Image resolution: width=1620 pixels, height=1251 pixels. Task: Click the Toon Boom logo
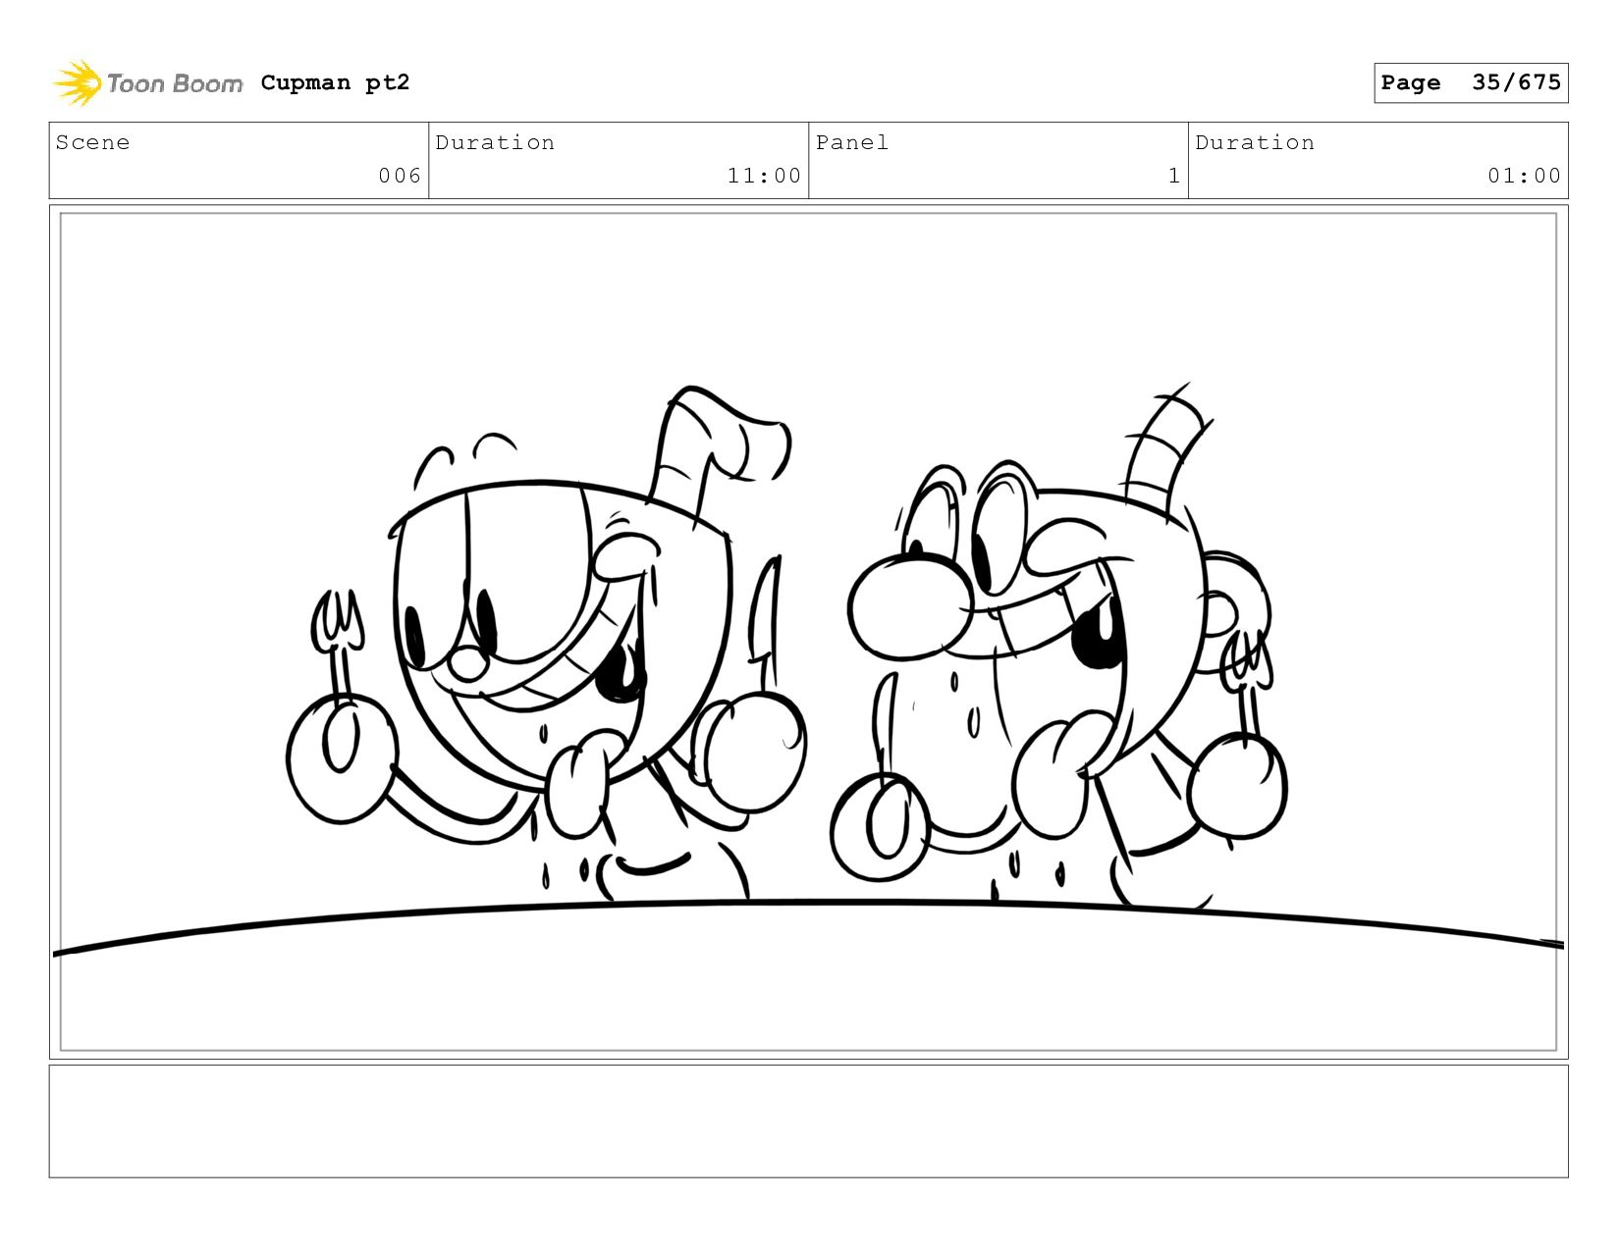pos(147,83)
